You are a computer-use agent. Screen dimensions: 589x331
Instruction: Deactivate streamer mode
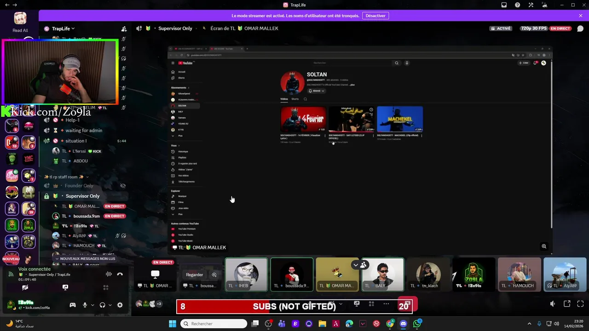[375, 16]
